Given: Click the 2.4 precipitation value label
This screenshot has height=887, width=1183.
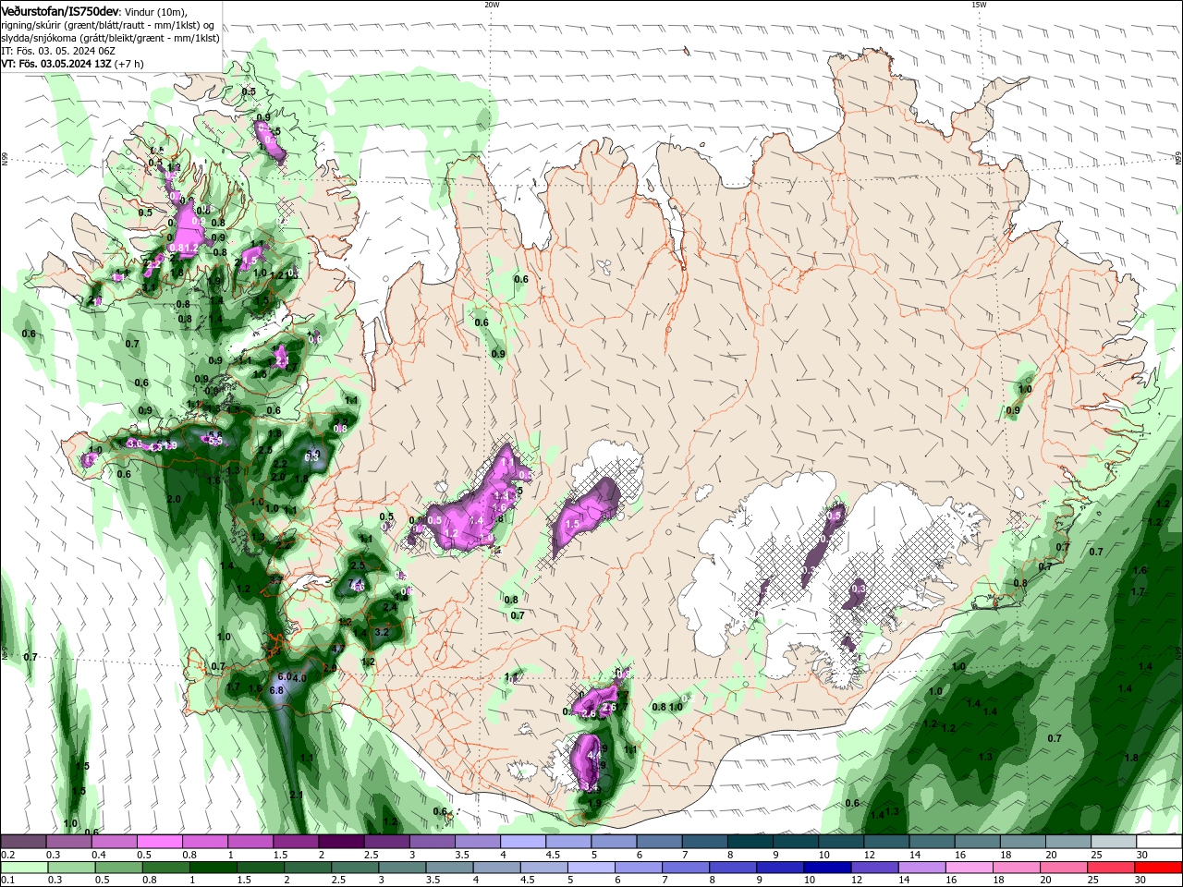Looking at the screenshot, I should point(389,607).
